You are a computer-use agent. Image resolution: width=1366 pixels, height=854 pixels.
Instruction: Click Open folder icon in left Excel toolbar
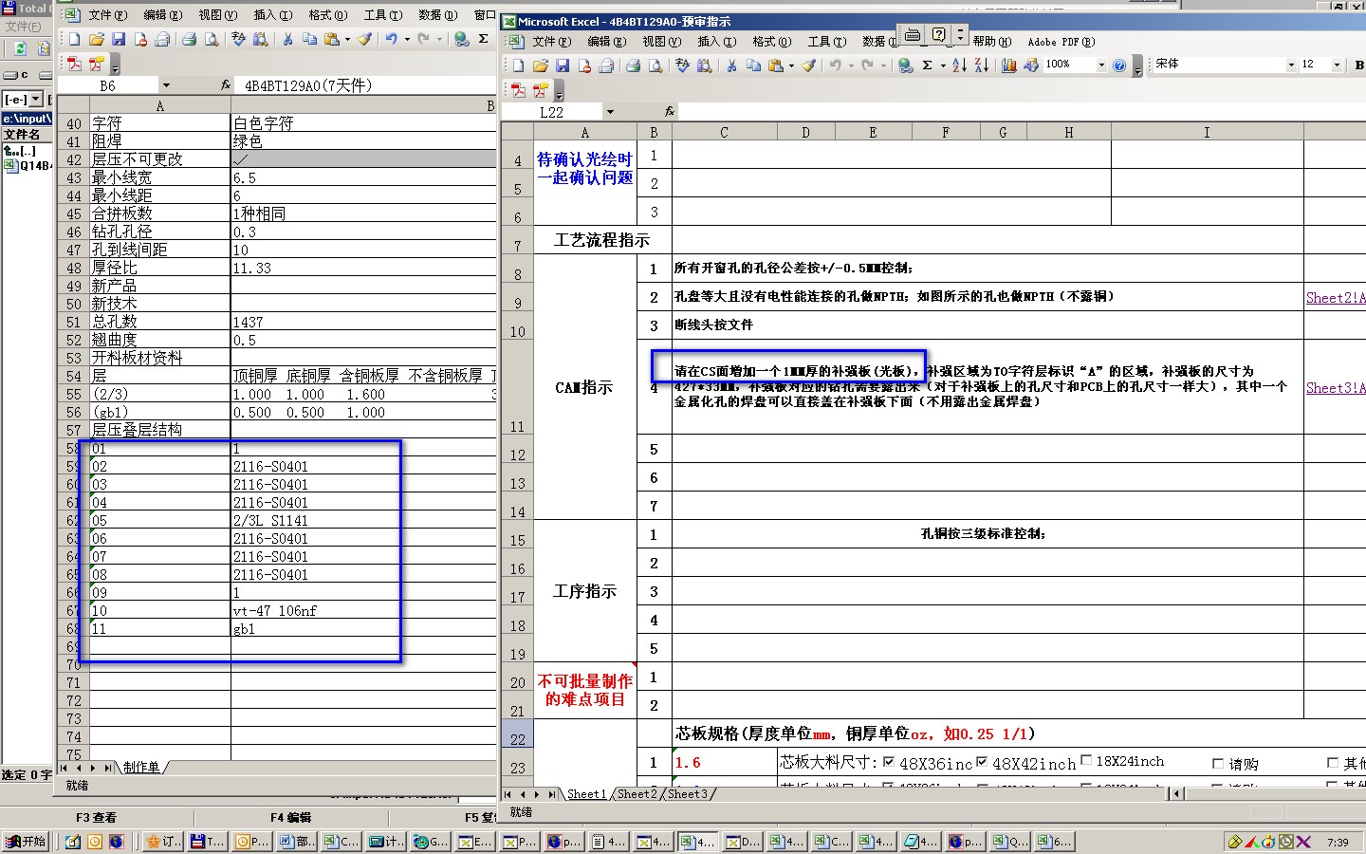pos(97,39)
